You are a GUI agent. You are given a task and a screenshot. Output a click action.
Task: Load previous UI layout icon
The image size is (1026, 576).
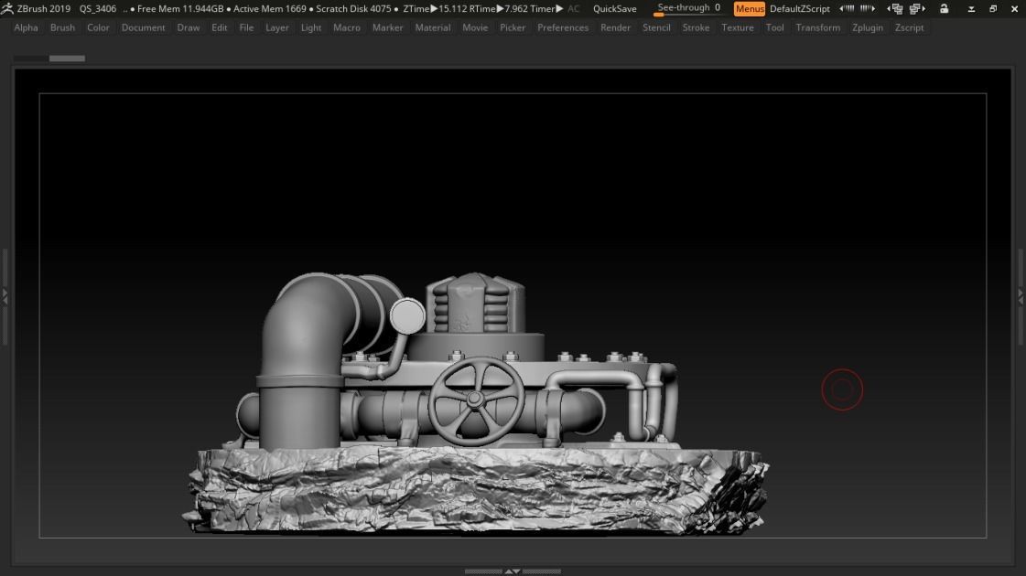[894, 8]
